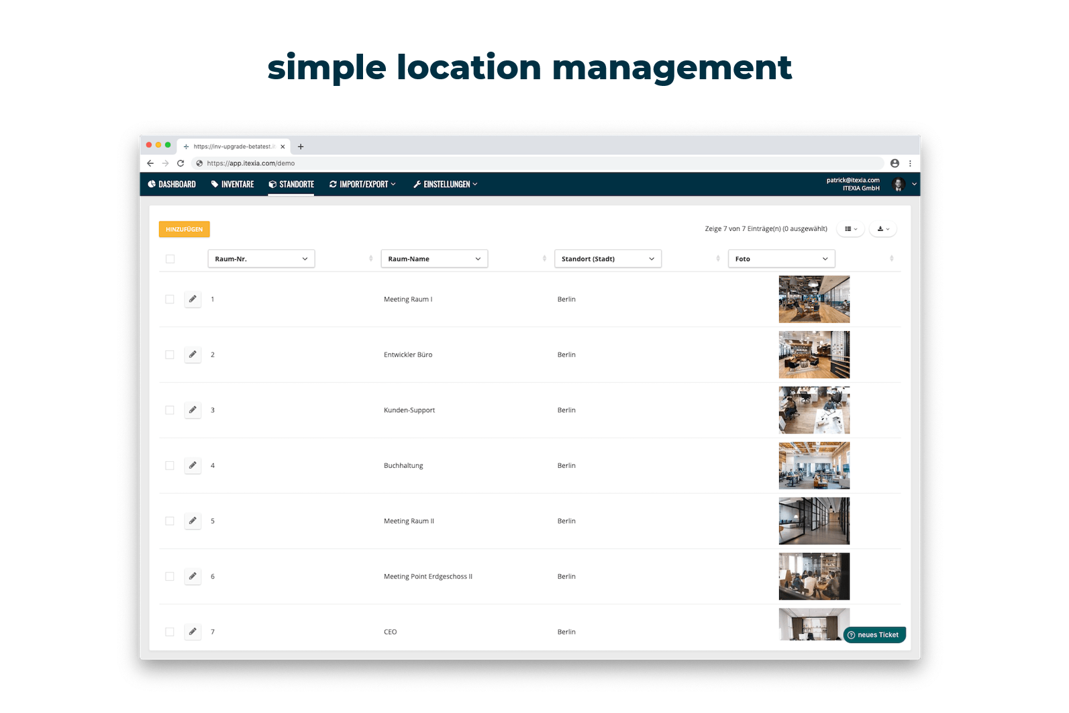The width and height of the screenshot is (1069, 713).
Task: Click the user avatar picture in header
Action: (x=899, y=184)
